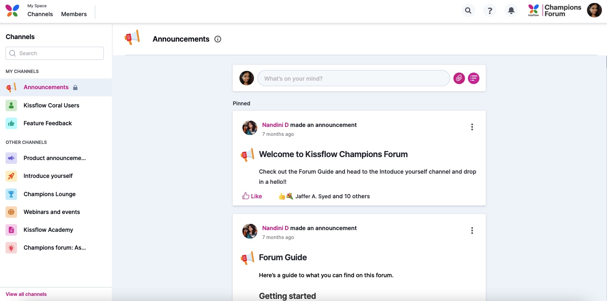Viewport: 607px width, 301px height.
Task: Click the Announcements info icon
Action: (218, 39)
